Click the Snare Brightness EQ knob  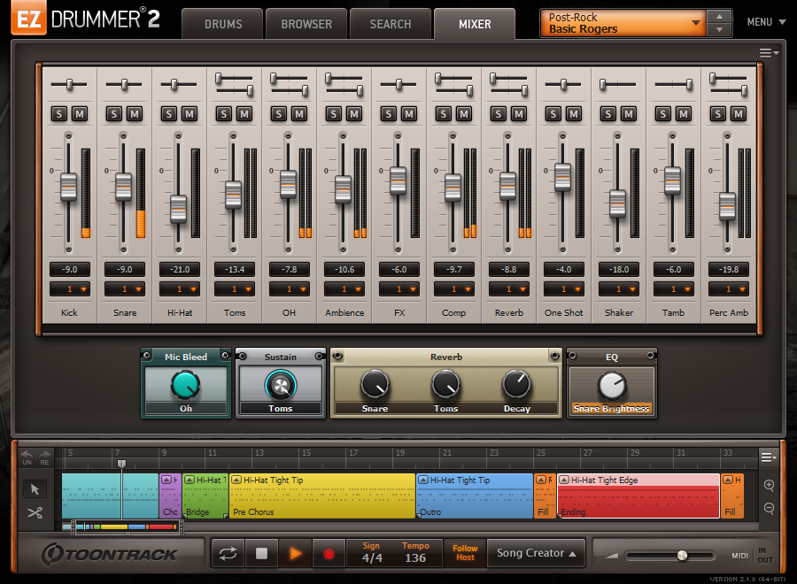[x=612, y=386]
